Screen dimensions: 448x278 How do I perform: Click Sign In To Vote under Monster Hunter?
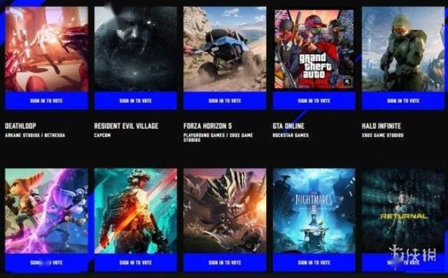[x=225, y=263]
